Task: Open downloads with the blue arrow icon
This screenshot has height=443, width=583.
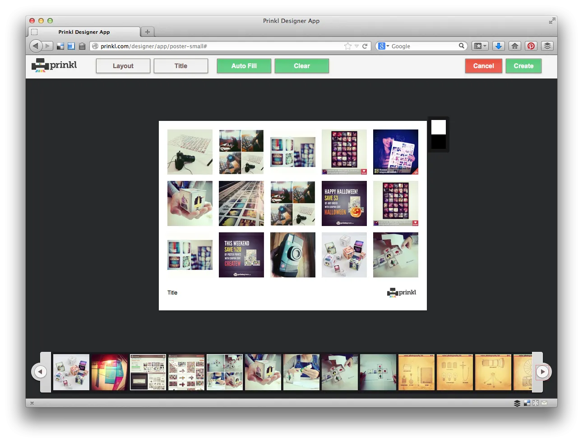Action: [x=498, y=46]
